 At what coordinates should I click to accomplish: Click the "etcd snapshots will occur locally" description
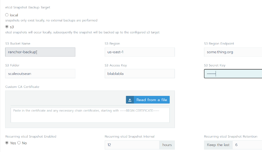pyautogui.click(x=82, y=32)
